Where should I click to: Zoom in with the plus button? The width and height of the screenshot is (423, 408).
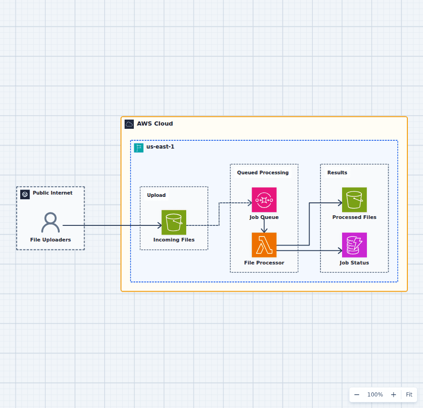coord(394,395)
